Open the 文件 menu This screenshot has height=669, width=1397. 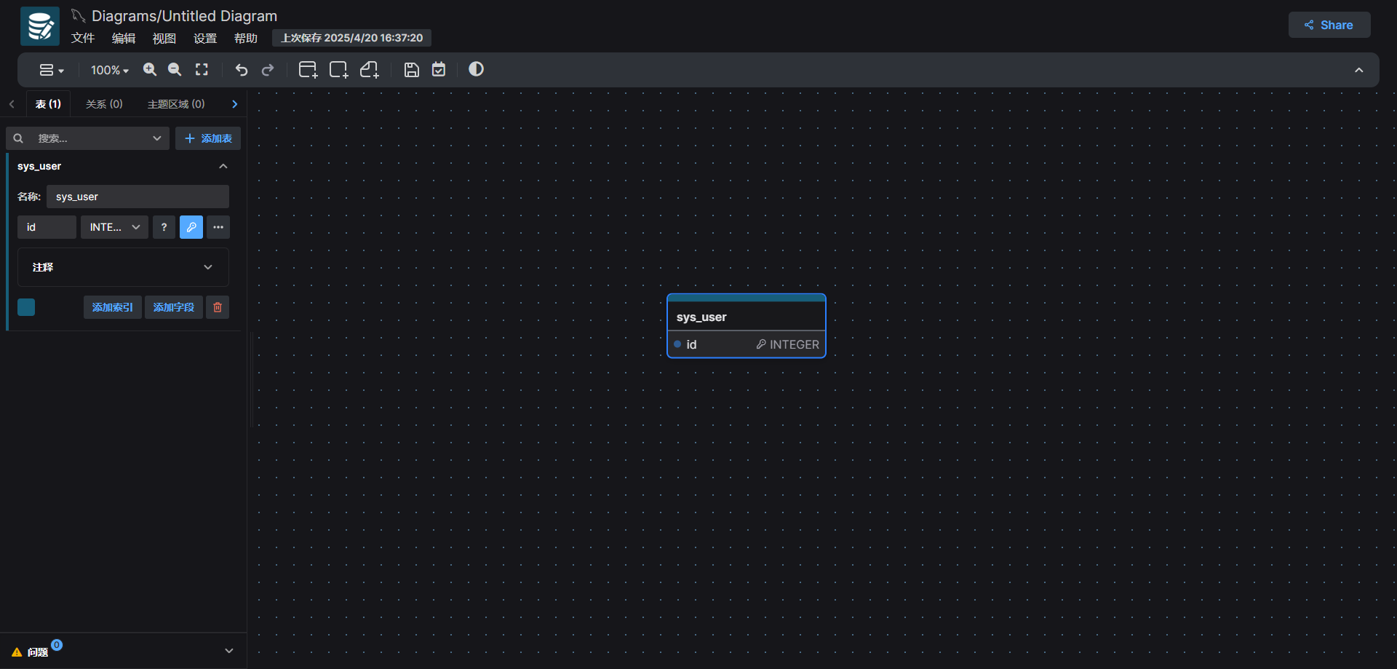[x=83, y=38]
